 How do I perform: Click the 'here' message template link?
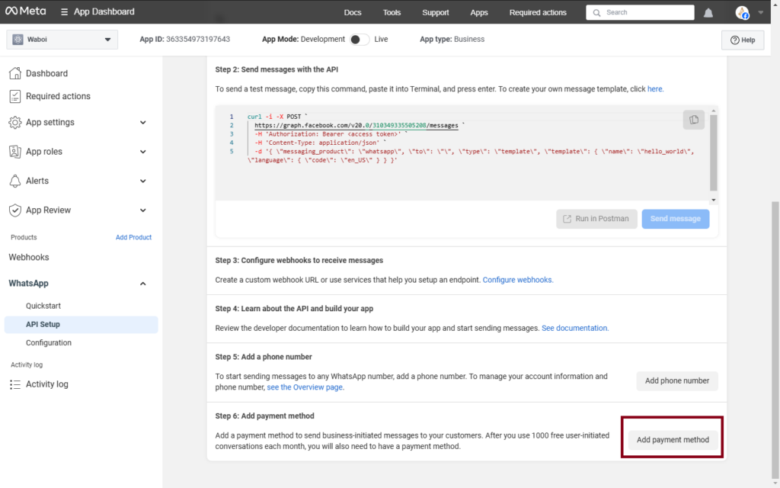(x=654, y=89)
